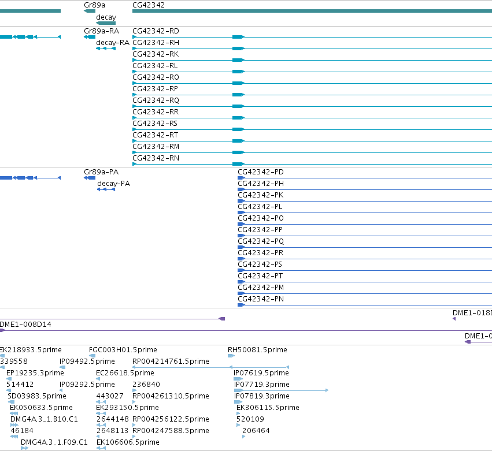Screen dimensions: 492x451
Task: Select CG42342-PH protein label
Action: 260,184
